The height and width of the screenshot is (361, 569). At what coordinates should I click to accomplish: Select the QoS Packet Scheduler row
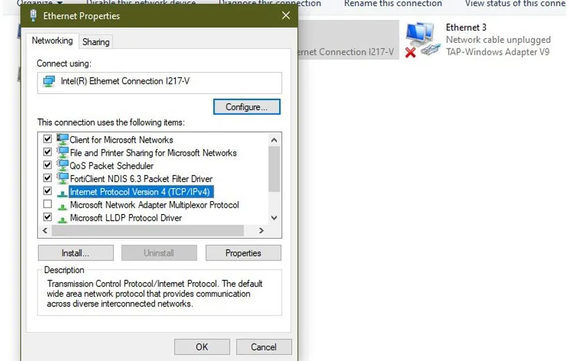[111, 166]
